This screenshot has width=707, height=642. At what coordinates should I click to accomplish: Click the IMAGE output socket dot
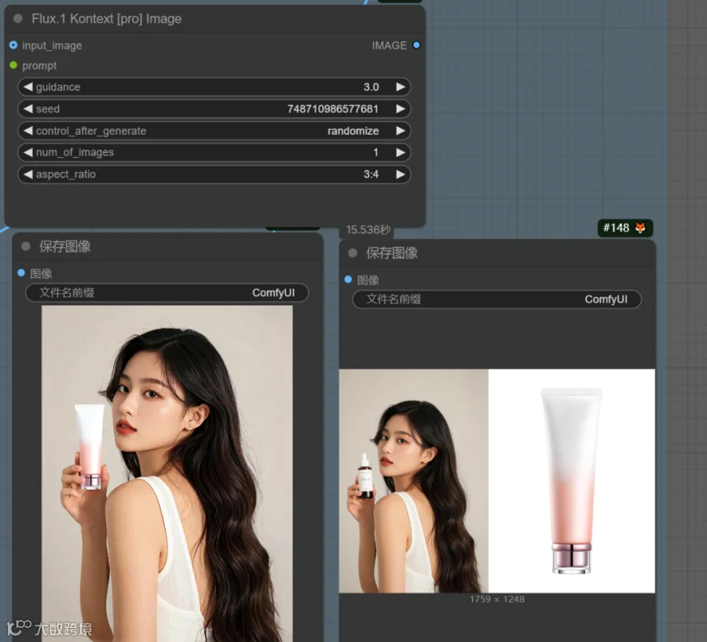pos(416,45)
